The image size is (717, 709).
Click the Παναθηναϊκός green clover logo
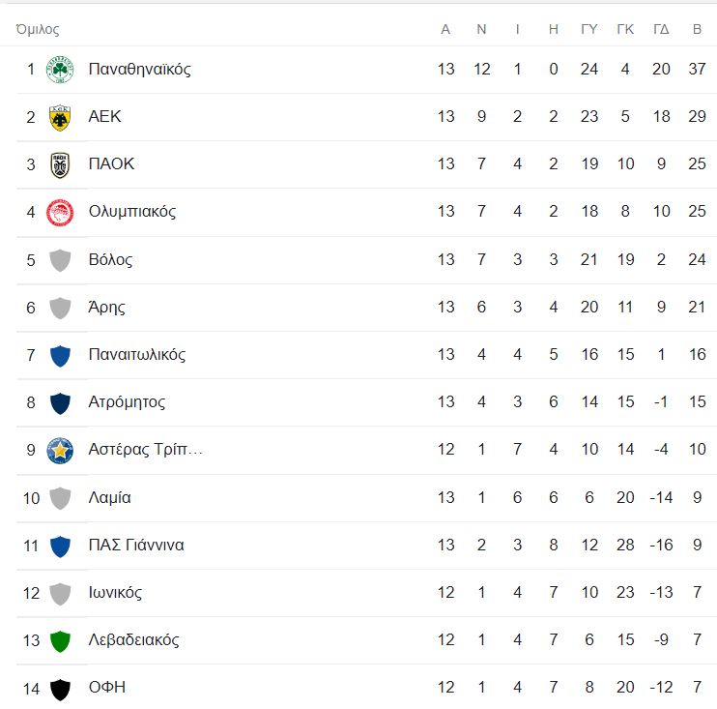60,70
